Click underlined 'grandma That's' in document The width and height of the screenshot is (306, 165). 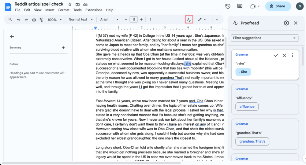[172, 78]
